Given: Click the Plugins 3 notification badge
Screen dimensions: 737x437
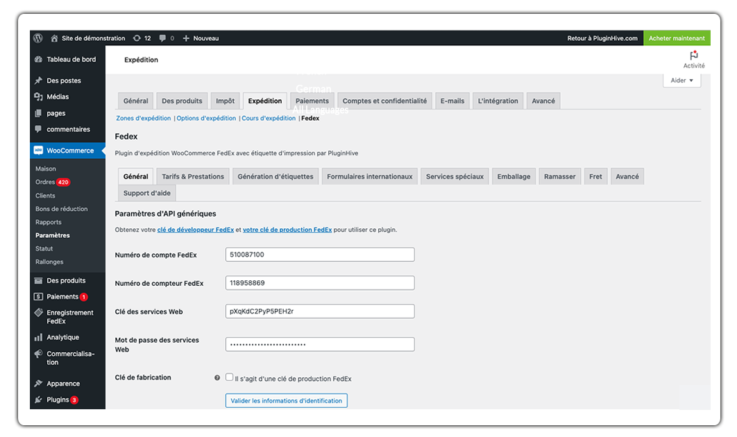Looking at the screenshot, I should coord(74,400).
